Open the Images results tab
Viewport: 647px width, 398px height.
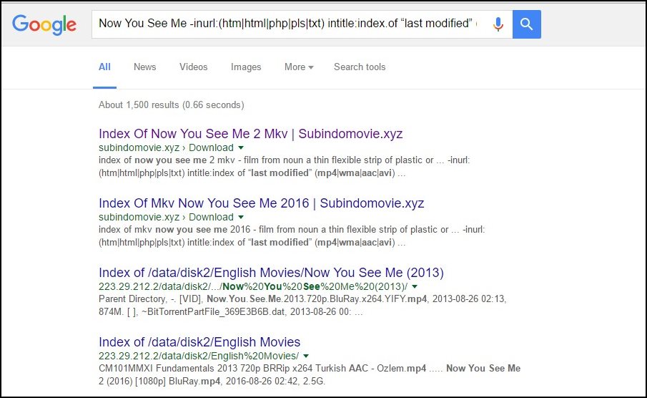coord(246,67)
